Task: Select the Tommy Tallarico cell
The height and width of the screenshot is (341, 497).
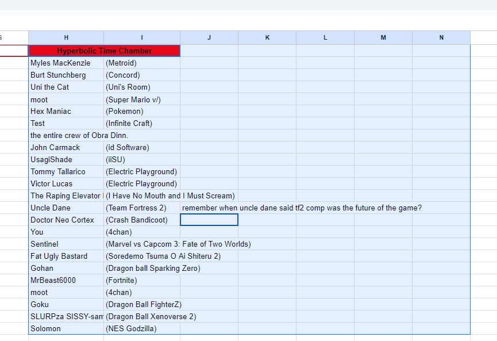Action: (x=66, y=171)
